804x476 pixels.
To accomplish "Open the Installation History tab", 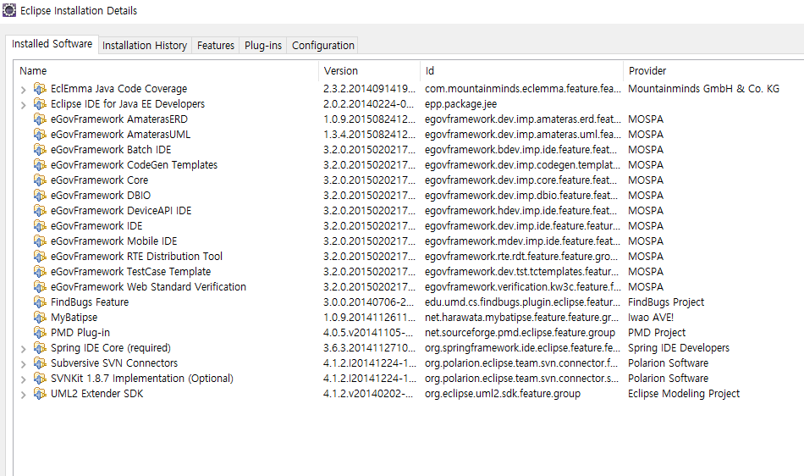I will click(145, 45).
